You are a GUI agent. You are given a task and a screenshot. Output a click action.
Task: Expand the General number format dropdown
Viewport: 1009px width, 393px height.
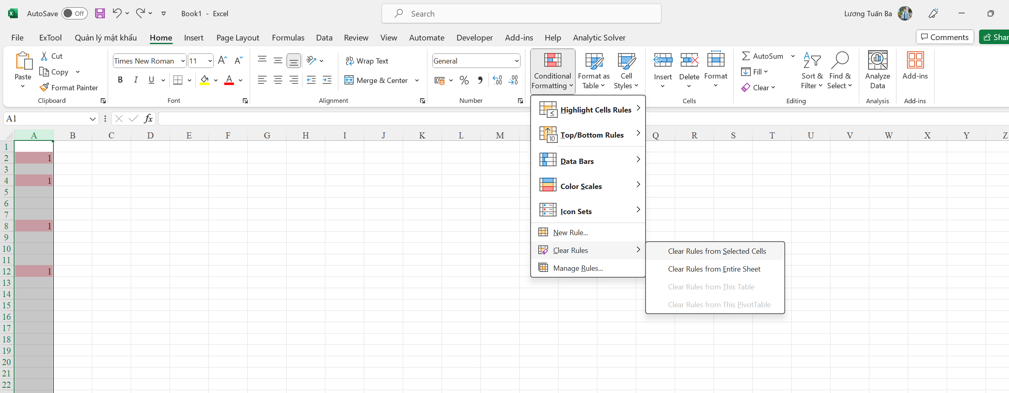pyautogui.click(x=516, y=61)
